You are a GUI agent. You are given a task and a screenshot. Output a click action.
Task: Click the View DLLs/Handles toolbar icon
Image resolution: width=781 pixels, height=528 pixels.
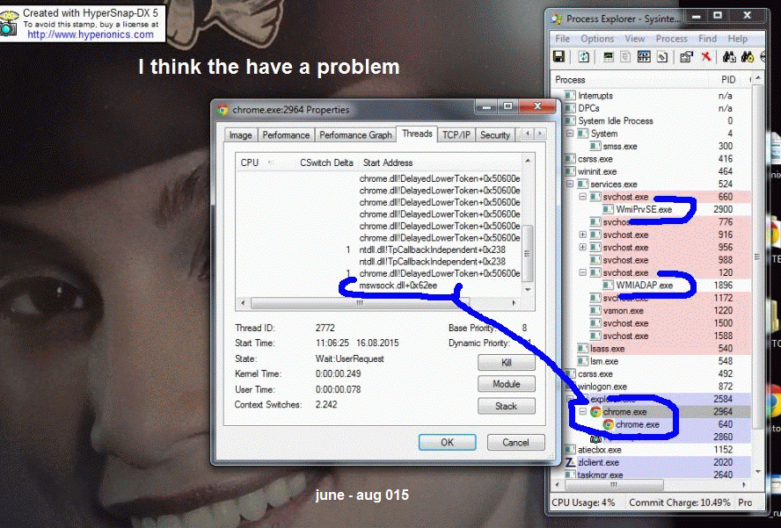(x=662, y=57)
